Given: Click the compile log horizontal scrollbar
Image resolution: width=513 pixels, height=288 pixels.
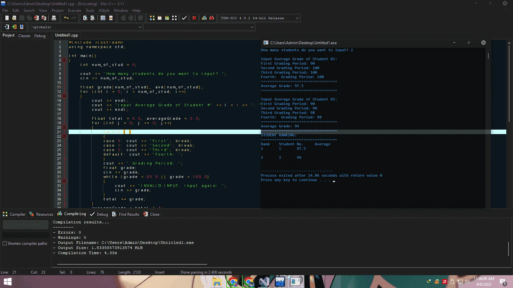Looking at the screenshot, I should click(132, 264).
